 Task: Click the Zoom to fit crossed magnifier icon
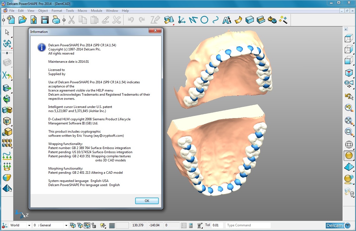349,120
